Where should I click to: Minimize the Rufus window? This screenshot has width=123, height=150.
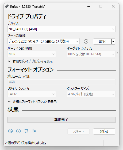coord(89,6)
